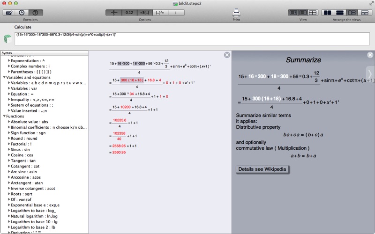Select 'Natural logarithm : ln,log' row
The width and height of the screenshot is (375, 234).
coord(44,216)
